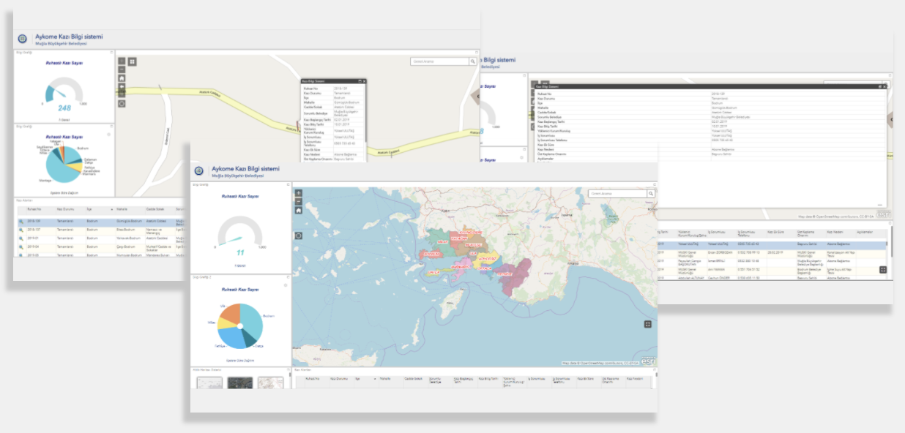The height and width of the screenshot is (433, 905).
Task: Click the zoom in button on front window map
Action: (299, 193)
